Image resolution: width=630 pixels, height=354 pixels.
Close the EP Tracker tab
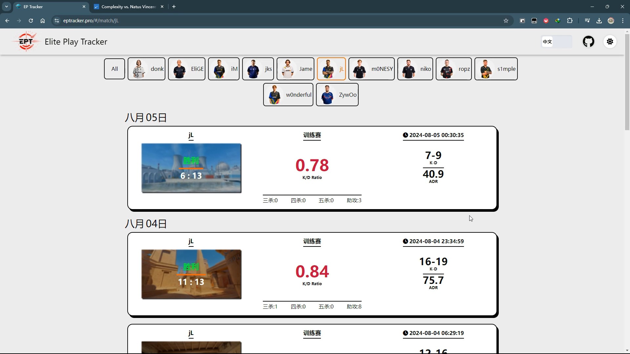[84, 7]
